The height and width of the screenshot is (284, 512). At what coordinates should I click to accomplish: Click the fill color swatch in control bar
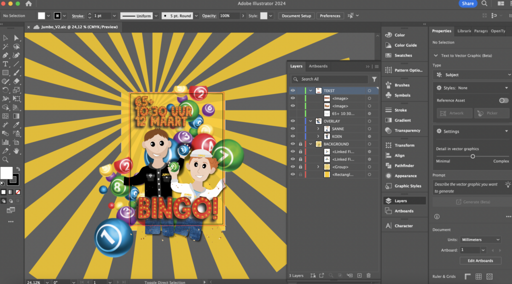[x=41, y=15]
